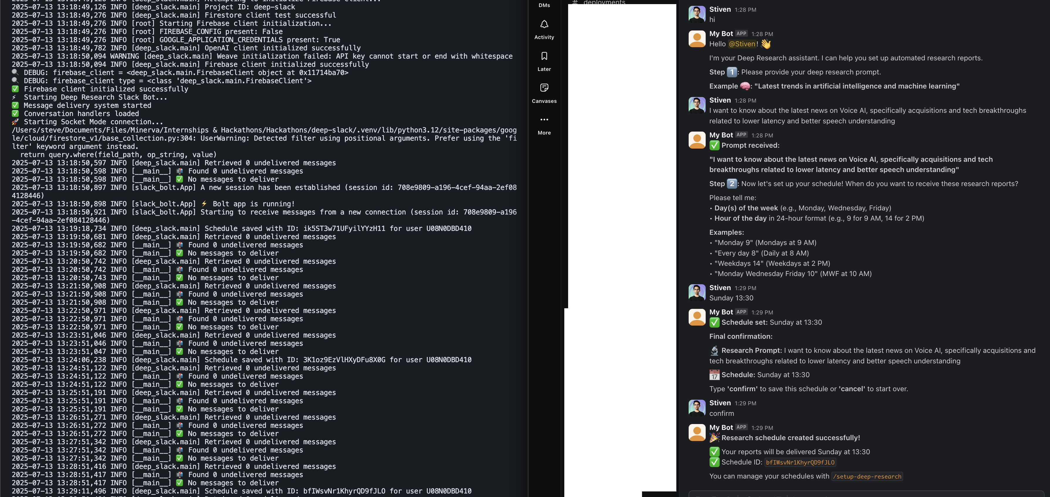Click the 1:29 PM timestamp on 'Sunday 13:30' message
Viewport: 1050px width, 497px height.
coord(745,288)
